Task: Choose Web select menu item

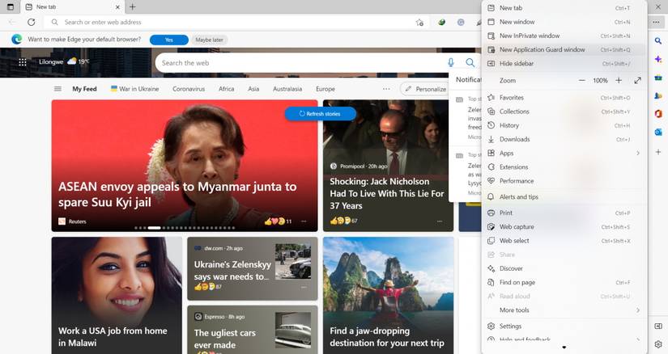Action: (564, 241)
